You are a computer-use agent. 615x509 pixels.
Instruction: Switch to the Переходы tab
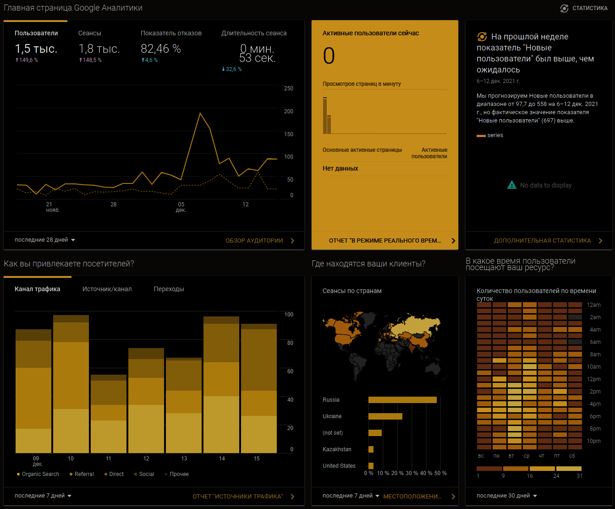tap(169, 289)
